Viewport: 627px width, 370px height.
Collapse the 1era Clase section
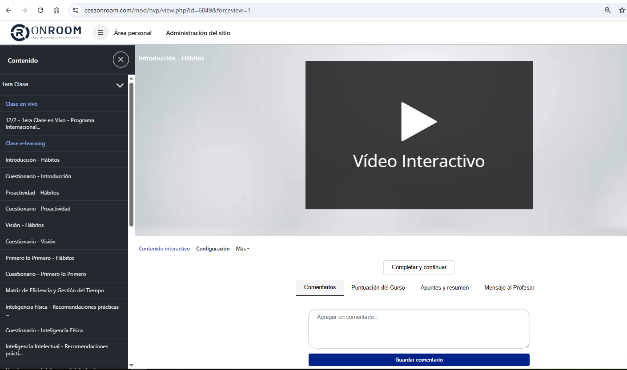pos(120,85)
